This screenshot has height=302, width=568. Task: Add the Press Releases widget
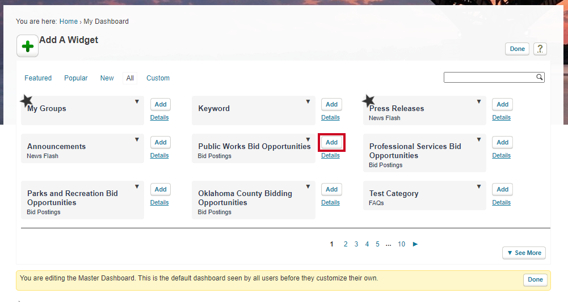[502, 104]
